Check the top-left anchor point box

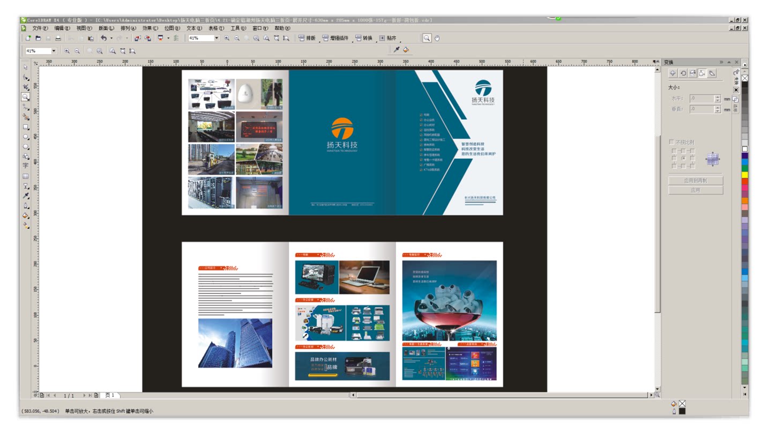pyautogui.click(x=674, y=151)
